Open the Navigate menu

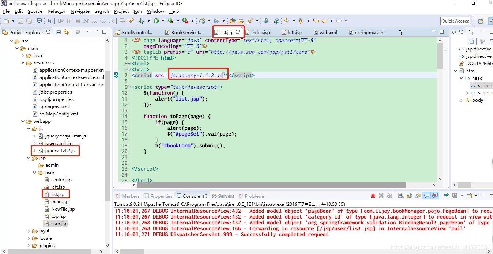pos(80,11)
